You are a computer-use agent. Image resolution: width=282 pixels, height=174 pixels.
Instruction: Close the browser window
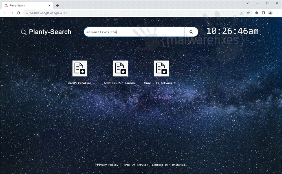[x=277, y=3]
